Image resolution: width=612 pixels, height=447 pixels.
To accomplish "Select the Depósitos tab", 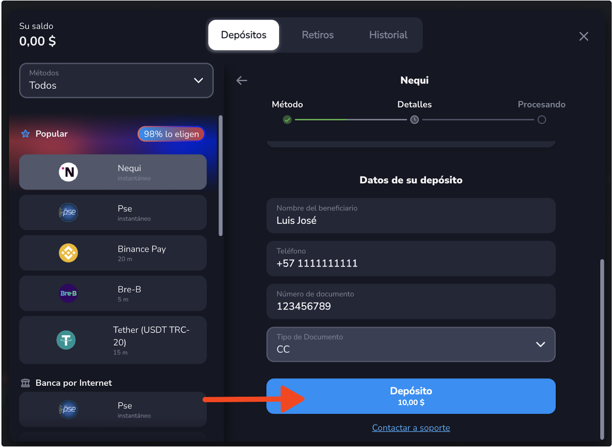I will 244,35.
